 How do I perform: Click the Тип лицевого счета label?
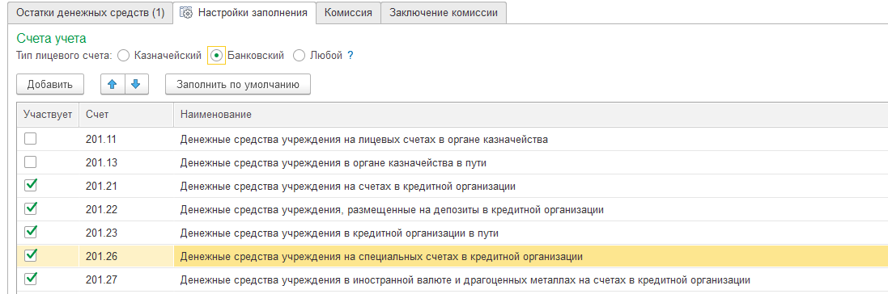point(65,56)
